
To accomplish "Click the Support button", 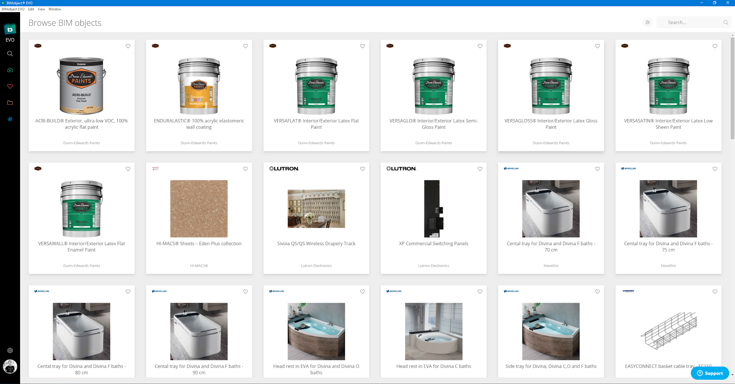I will [710, 373].
